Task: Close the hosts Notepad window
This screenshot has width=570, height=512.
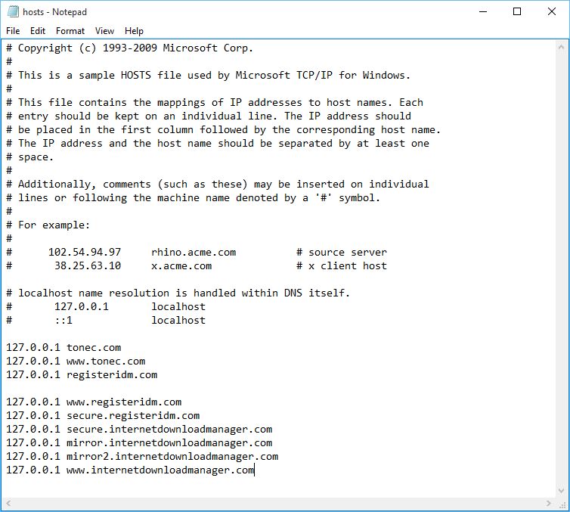Action: pyautogui.click(x=551, y=11)
